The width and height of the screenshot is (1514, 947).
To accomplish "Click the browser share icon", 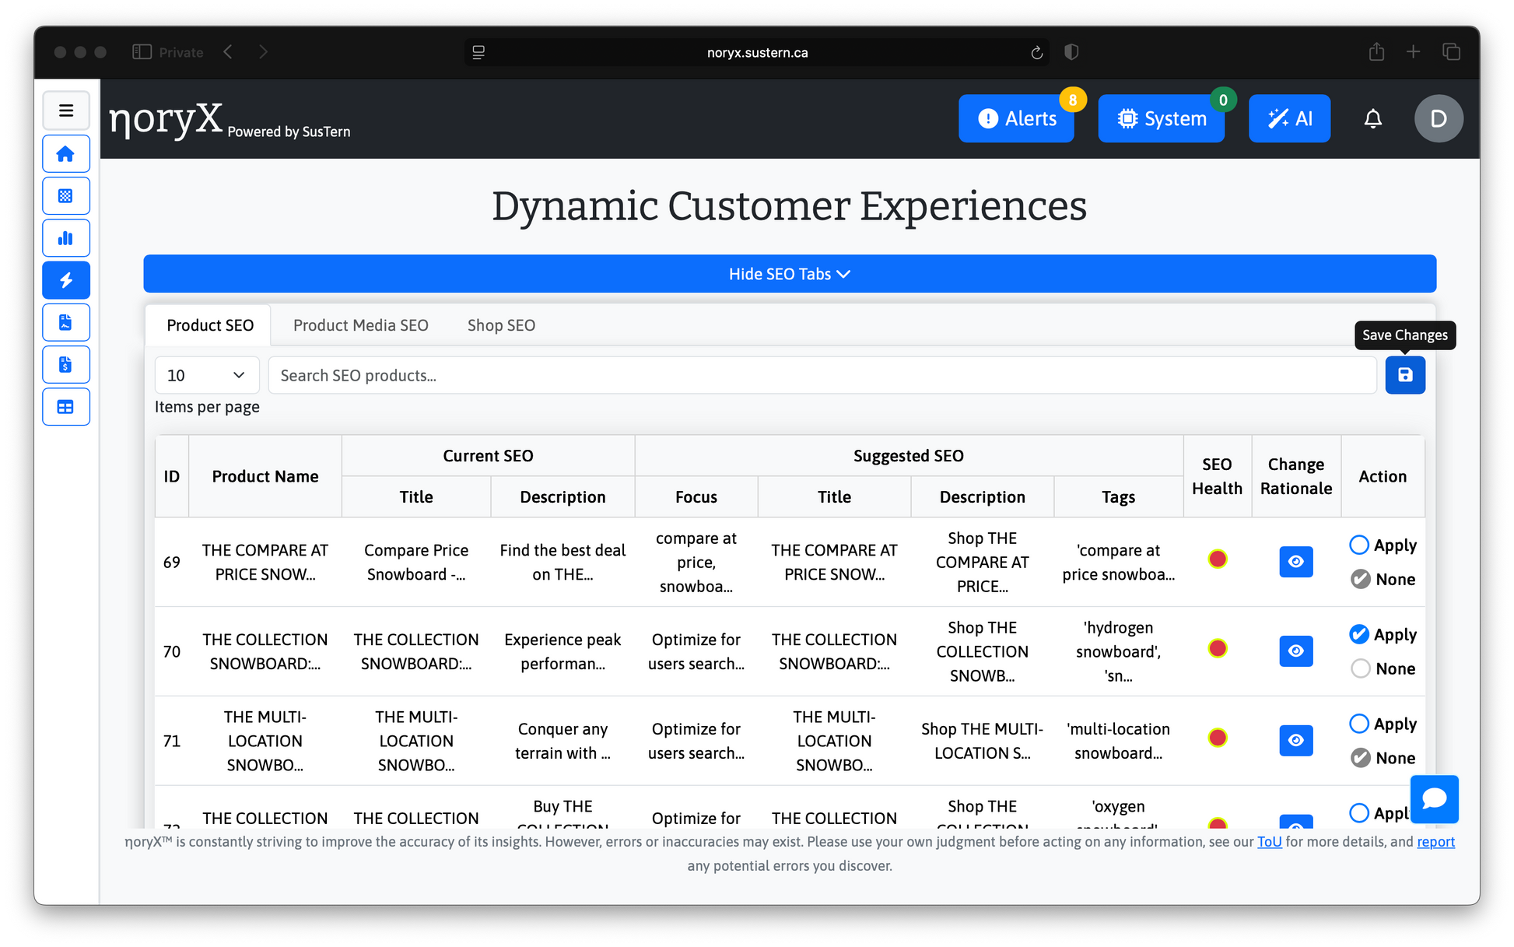I will click(x=1376, y=52).
